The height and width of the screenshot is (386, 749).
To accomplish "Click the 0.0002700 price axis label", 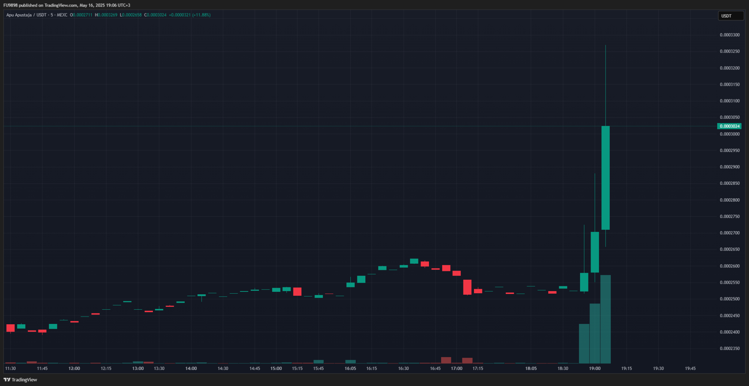I will click(729, 233).
